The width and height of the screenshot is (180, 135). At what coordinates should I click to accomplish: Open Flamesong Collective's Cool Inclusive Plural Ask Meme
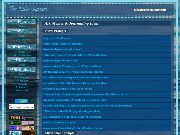coord(106,55)
